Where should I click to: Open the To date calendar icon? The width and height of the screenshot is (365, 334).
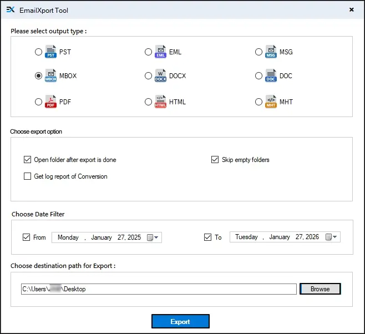point(328,237)
